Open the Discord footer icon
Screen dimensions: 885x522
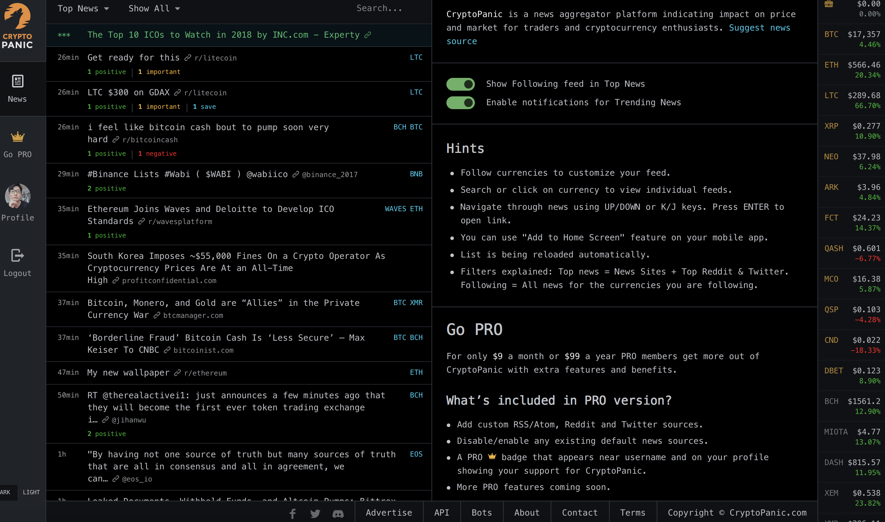click(x=338, y=513)
